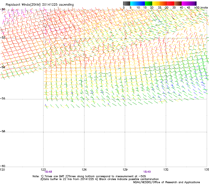The image size is (209, 184).
Task: Click legend tick label '25'
Action: click(160, 8)
